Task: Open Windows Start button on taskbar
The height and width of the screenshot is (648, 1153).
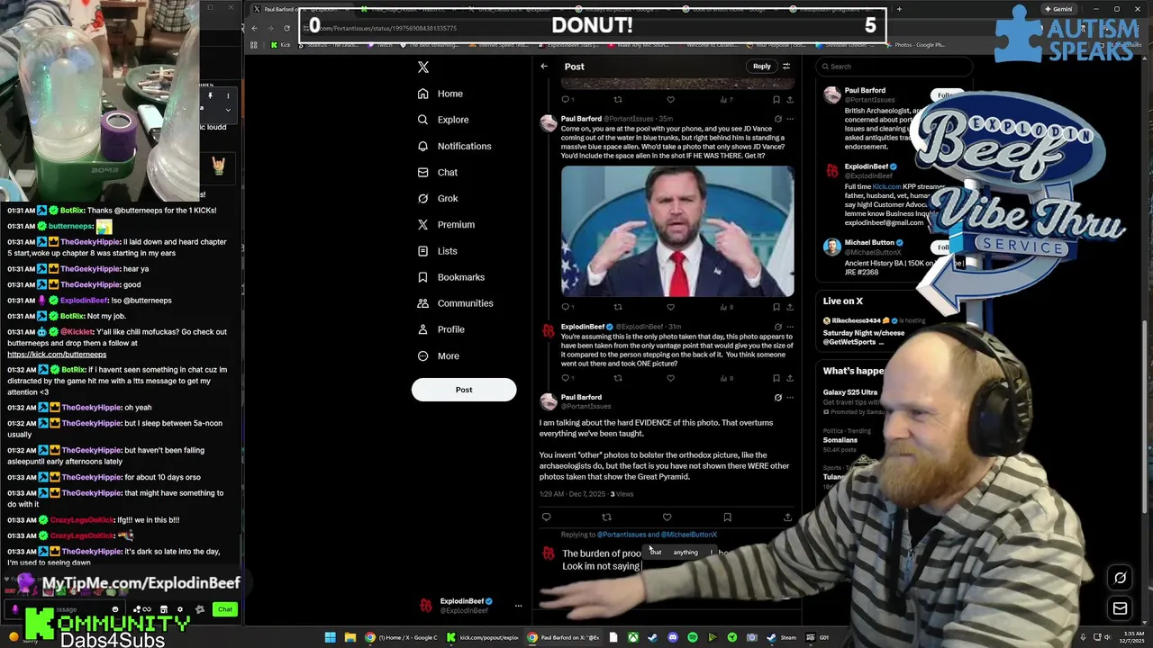Action: point(330,637)
